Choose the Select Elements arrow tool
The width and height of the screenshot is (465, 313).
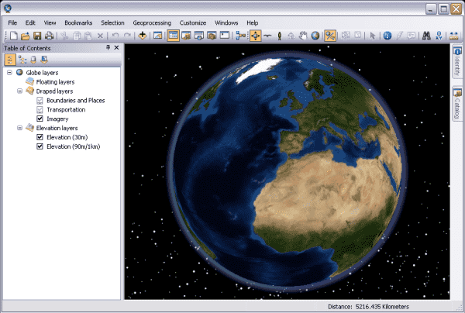pyautogui.click(x=373, y=36)
